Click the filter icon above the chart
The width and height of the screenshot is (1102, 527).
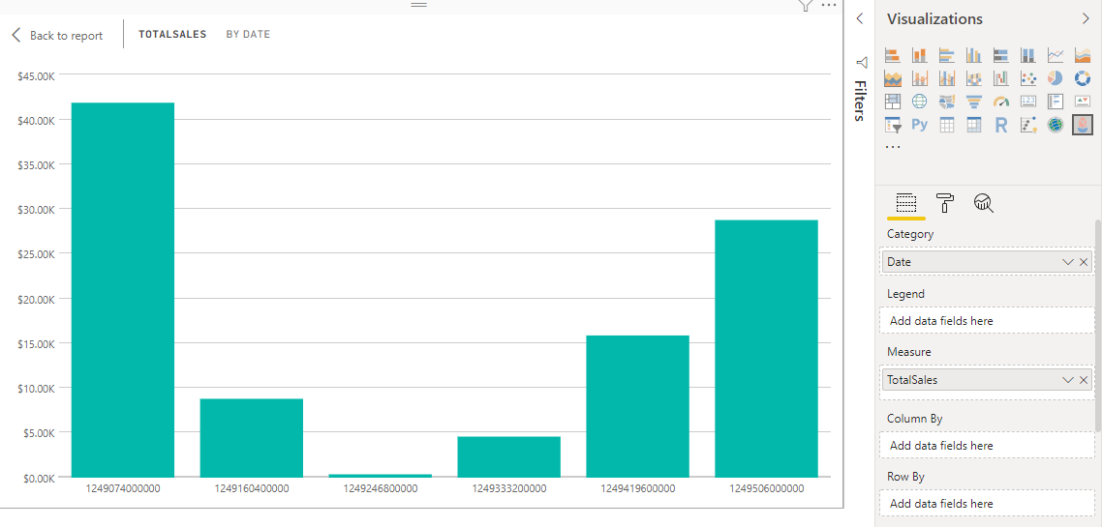(806, 6)
